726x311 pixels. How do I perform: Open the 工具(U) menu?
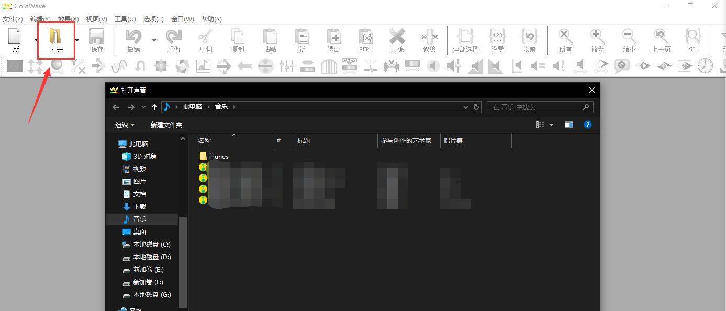(125, 19)
